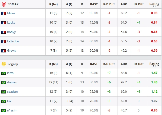Open player profile for Ex3rcice
Image resolution: width=162 pixels, height=115 pixels.
tap(13, 41)
